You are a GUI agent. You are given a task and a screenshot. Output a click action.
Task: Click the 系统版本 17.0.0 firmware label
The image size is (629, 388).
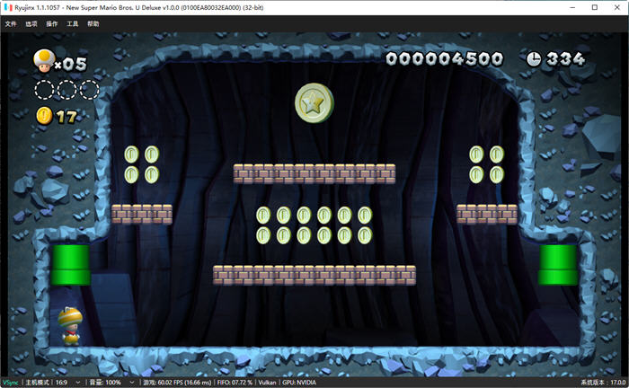(603, 383)
